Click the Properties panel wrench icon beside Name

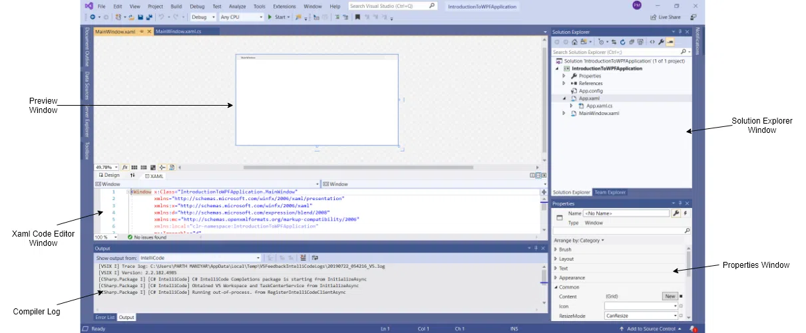tap(676, 213)
